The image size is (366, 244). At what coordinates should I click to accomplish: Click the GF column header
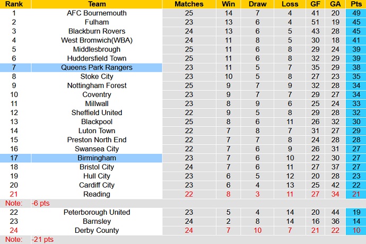(316, 4)
